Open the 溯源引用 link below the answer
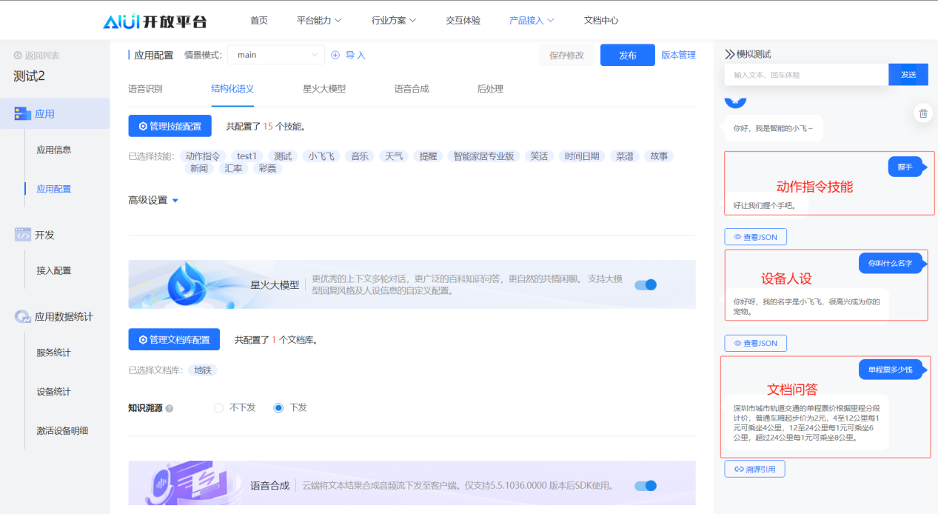Viewport: 938px width, 514px height. coord(754,468)
